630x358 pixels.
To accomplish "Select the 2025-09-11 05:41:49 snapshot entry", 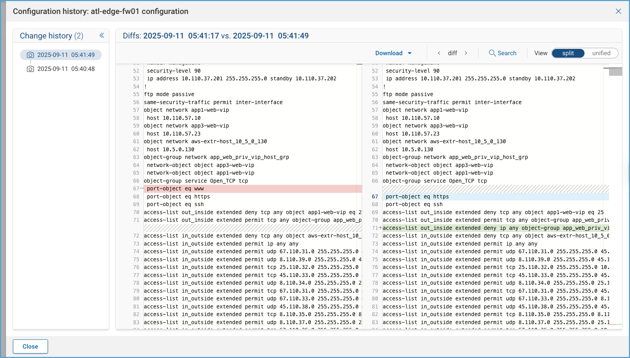I will pyautogui.click(x=66, y=55).
